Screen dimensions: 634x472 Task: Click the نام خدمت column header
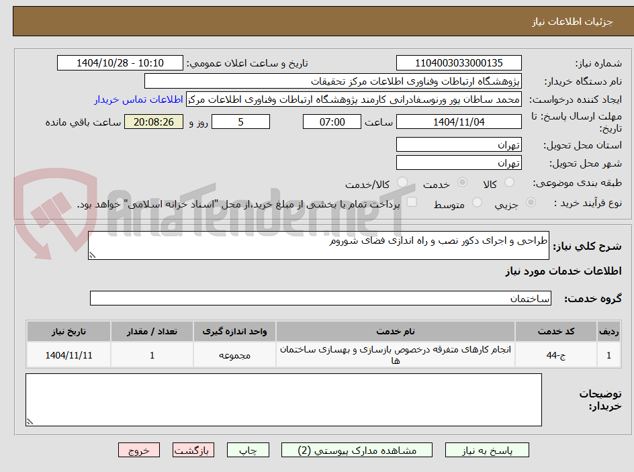396,332
